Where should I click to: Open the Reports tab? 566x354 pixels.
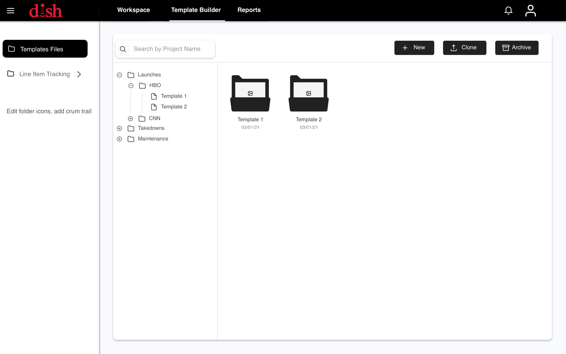pos(249,10)
